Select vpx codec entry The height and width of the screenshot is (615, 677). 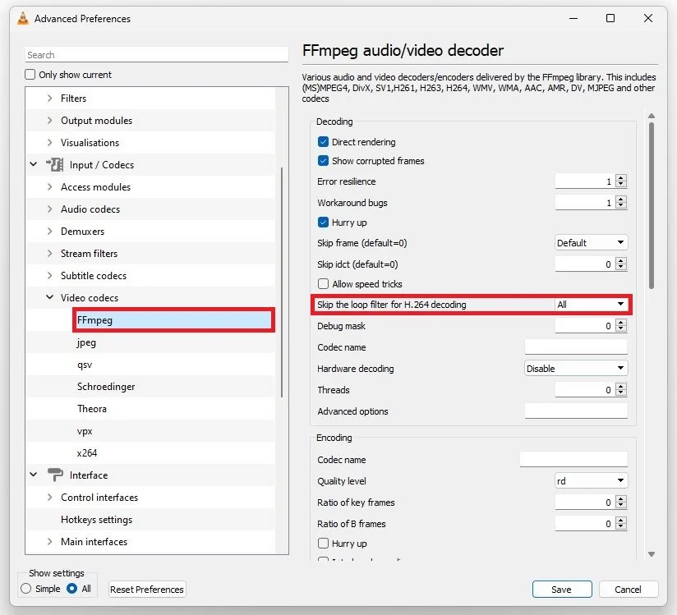(85, 431)
